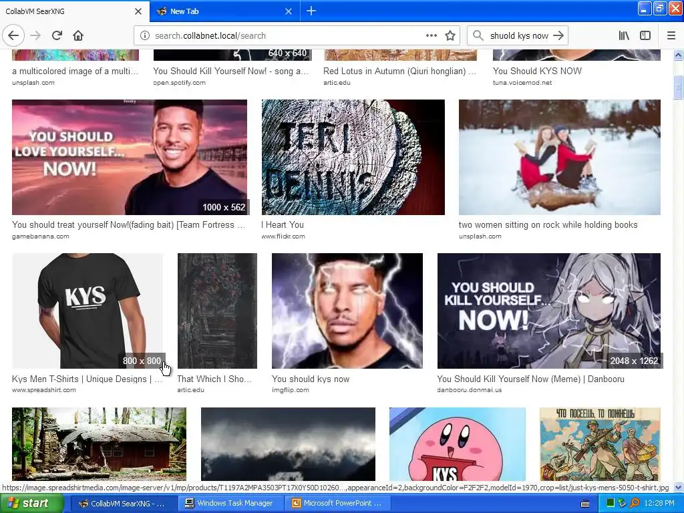The width and height of the screenshot is (684, 513).
Task: Click the forward navigation arrow
Action: 36,35
